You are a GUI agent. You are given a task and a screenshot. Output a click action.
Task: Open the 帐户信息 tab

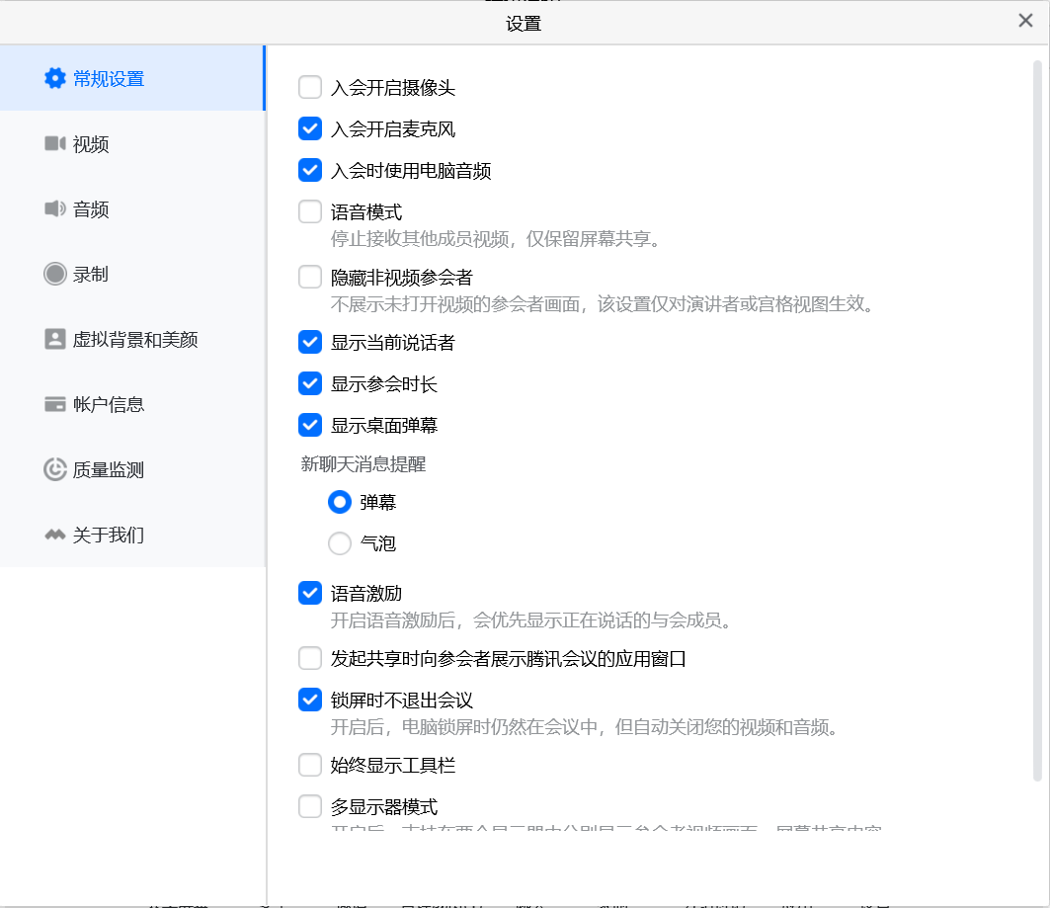132,404
